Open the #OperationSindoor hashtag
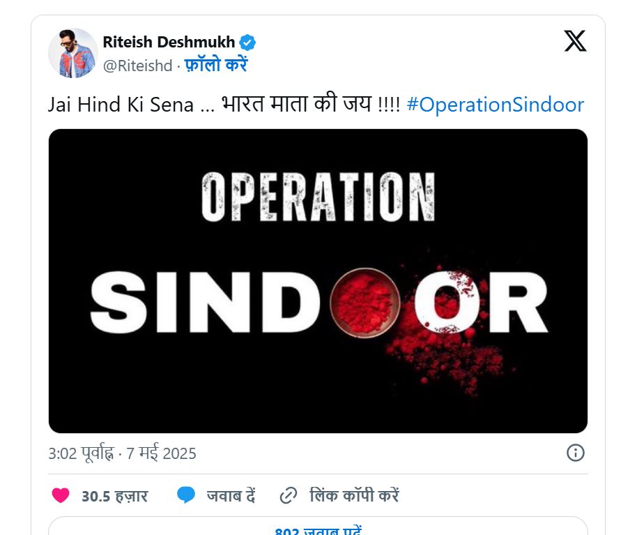 [496, 105]
